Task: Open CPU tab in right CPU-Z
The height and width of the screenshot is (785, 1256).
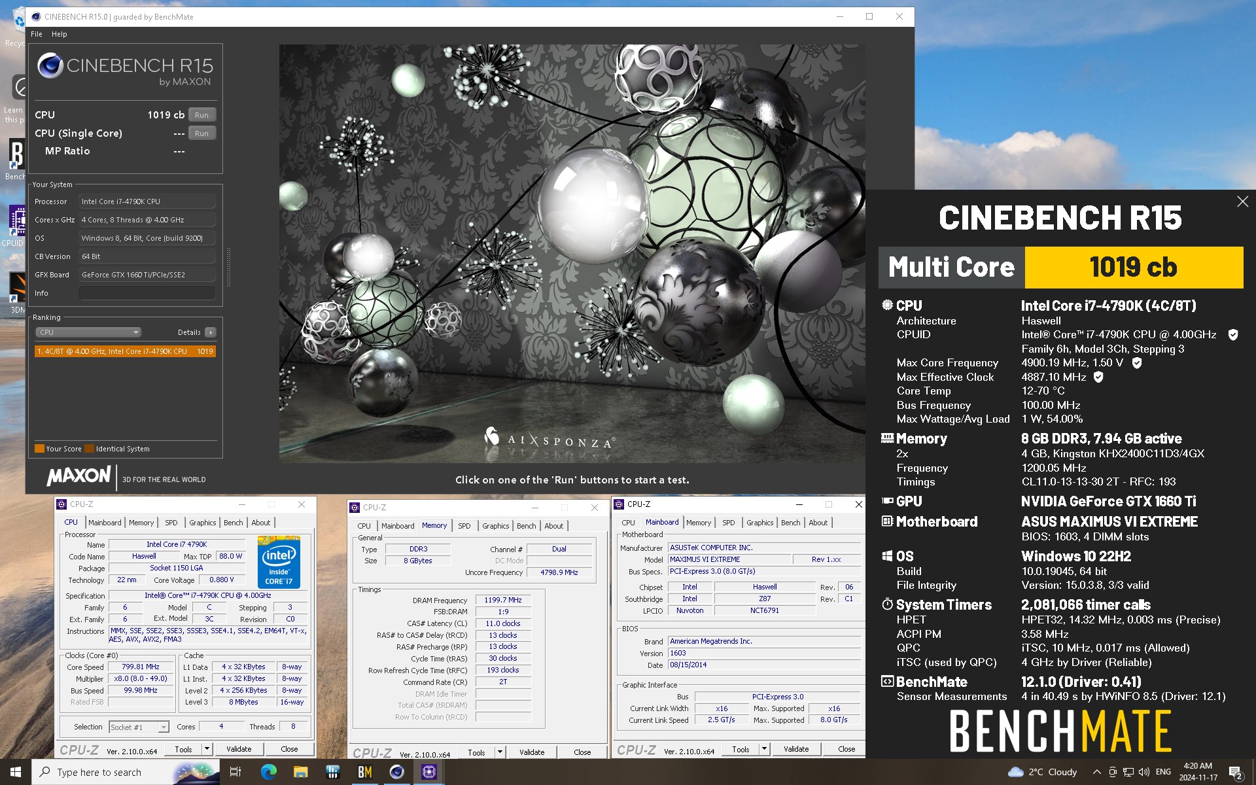Action: 628,523
